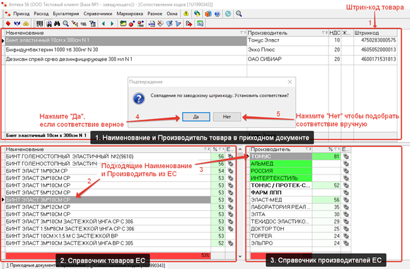This screenshot has width=410, height=269.
Task: Select manufacturer ФАРМ ЛПП
Action: coord(281,193)
